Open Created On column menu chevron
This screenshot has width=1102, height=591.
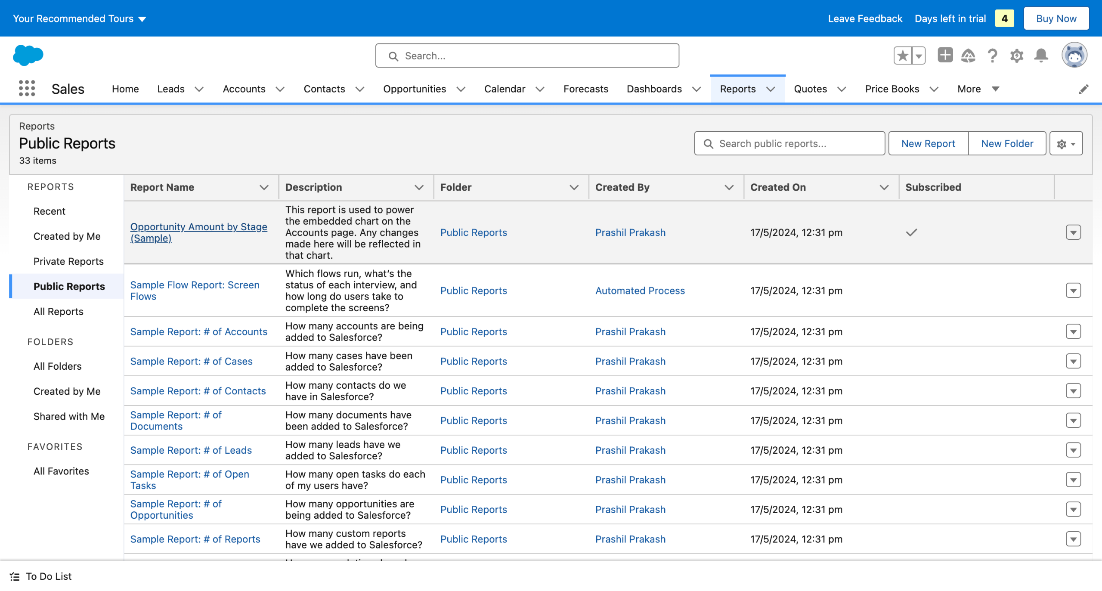884,187
